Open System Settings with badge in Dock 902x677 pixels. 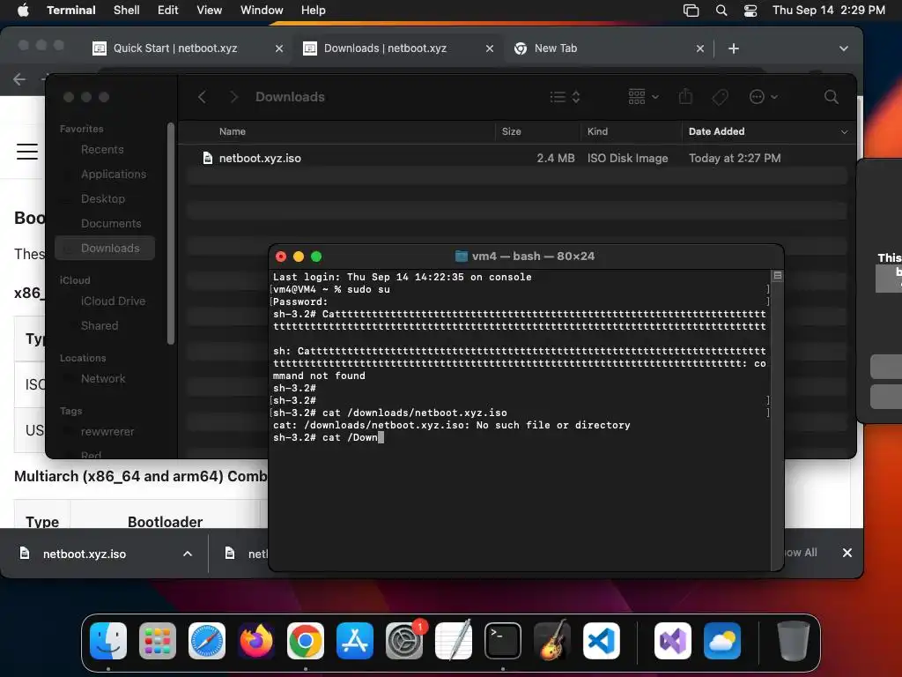(404, 641)
